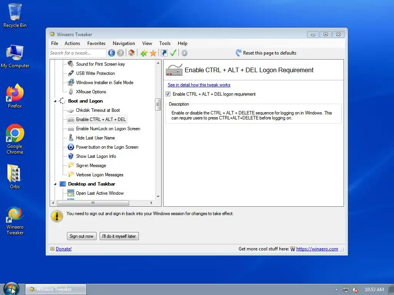Image resolution: width=394 pixels, height=295 pixels.
Task: Click the Windows Installer in Safe Mode icon
Action: click(x=71, y=83)
